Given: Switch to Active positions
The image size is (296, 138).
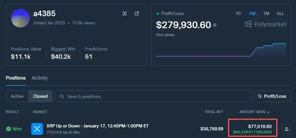Looking at the screenshot, I should pos(17,96).
